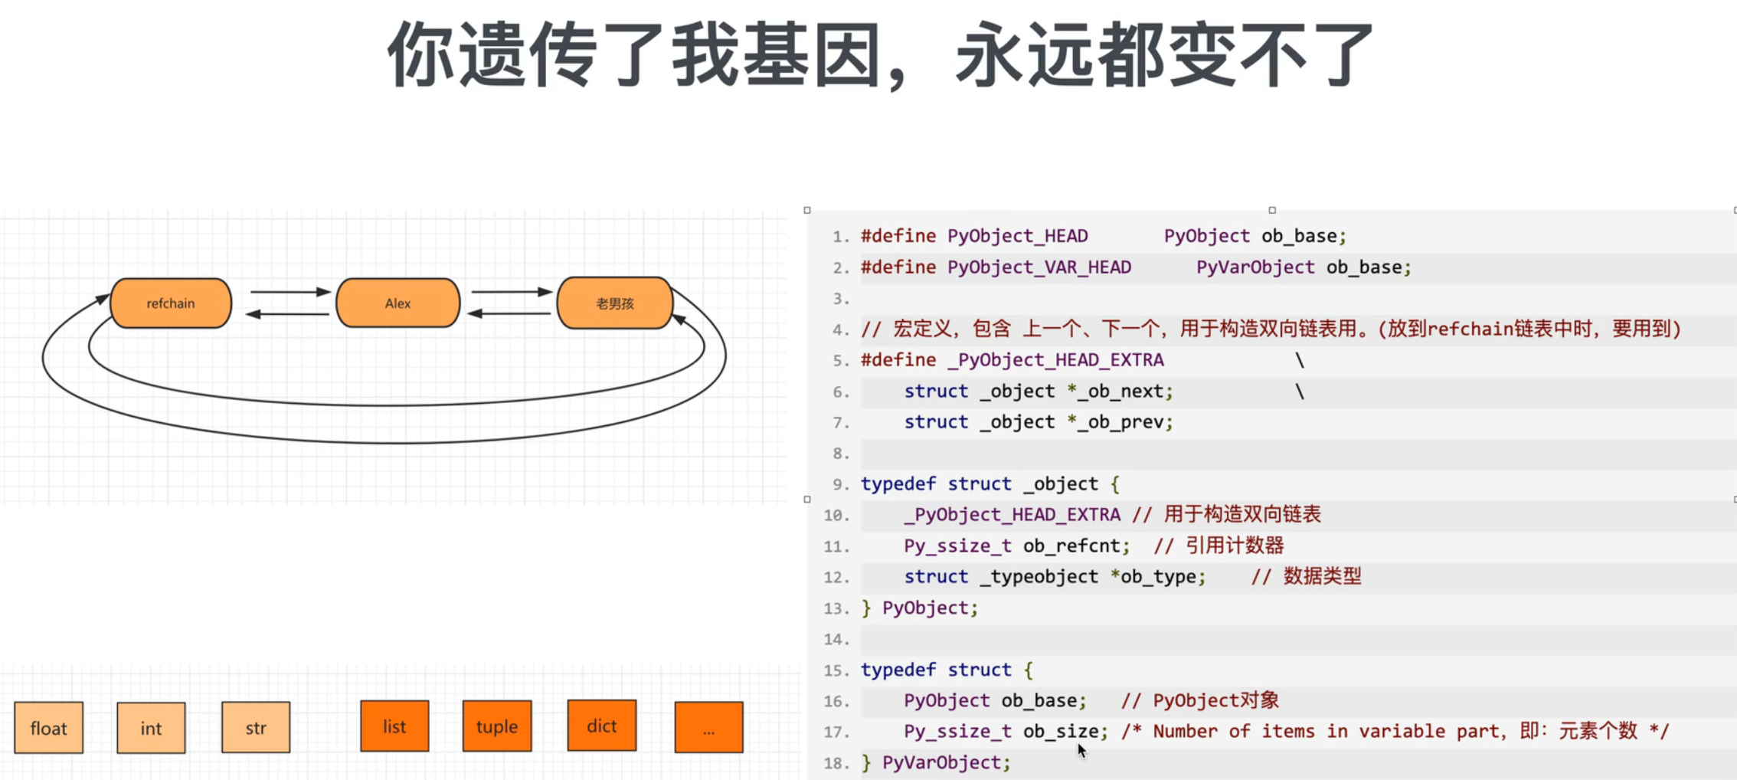Screen dimensions: 1737x780
Task: Click the Alex node in the linked list
Action: pos(397,303)
